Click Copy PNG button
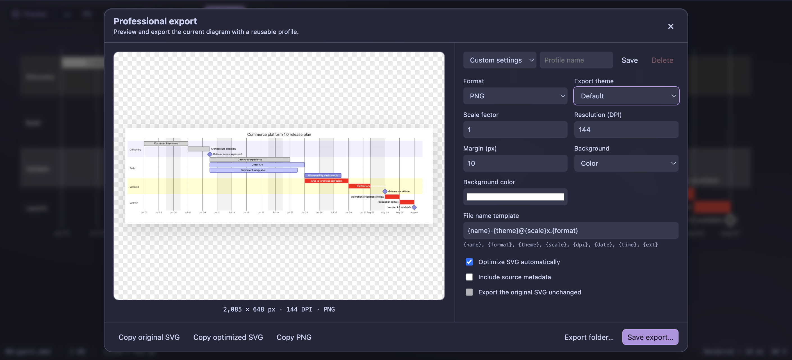792x360 pixels. (x=294, y=337)
